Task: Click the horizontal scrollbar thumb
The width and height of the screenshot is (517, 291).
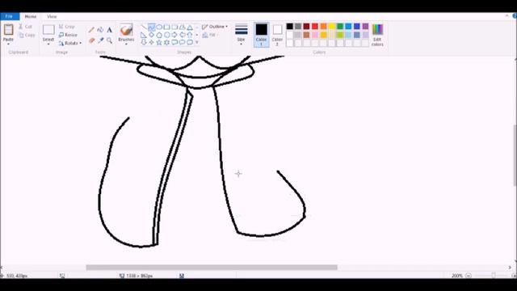Action: [x=212, y=268]
